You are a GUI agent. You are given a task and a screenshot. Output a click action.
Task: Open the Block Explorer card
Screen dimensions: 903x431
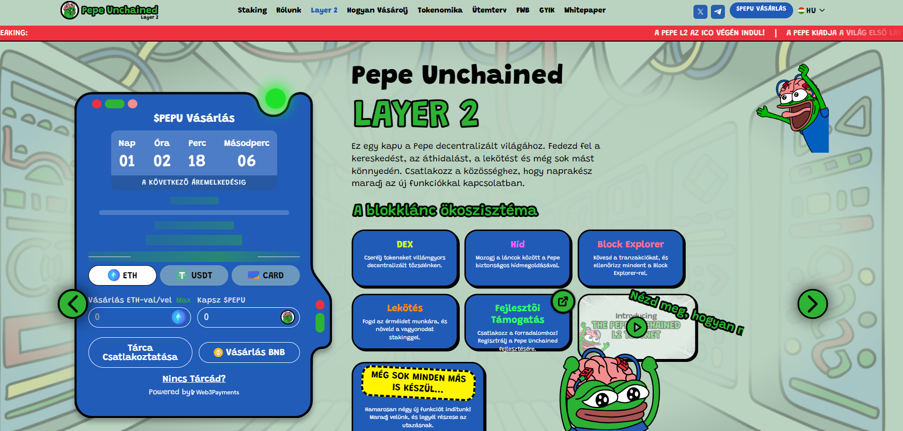[x=631, y=258]
